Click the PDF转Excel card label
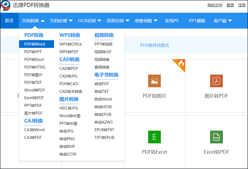This screenshot has height=169, width=248. [154, 152]
